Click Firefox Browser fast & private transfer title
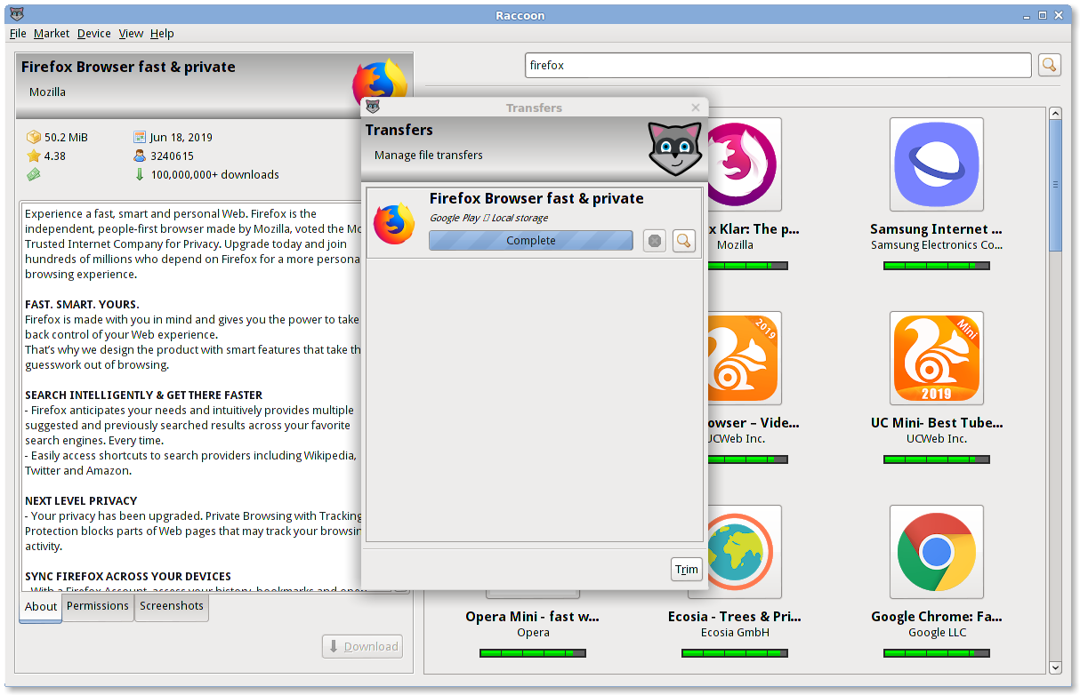The height and width of the screenshot is (695, 1080). click(536, 198)
